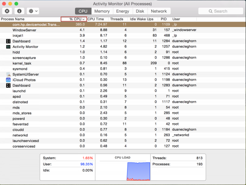Screen dimensions: 246x185
Task: Click the Dashboard text with PID 1284
Action: [x=21, y=41]
